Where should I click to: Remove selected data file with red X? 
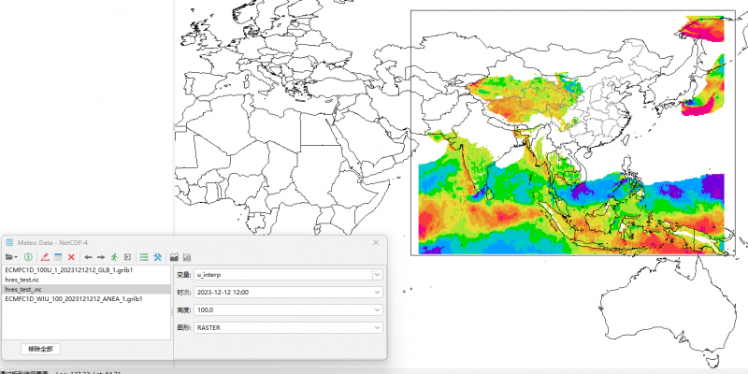point(71,256)
